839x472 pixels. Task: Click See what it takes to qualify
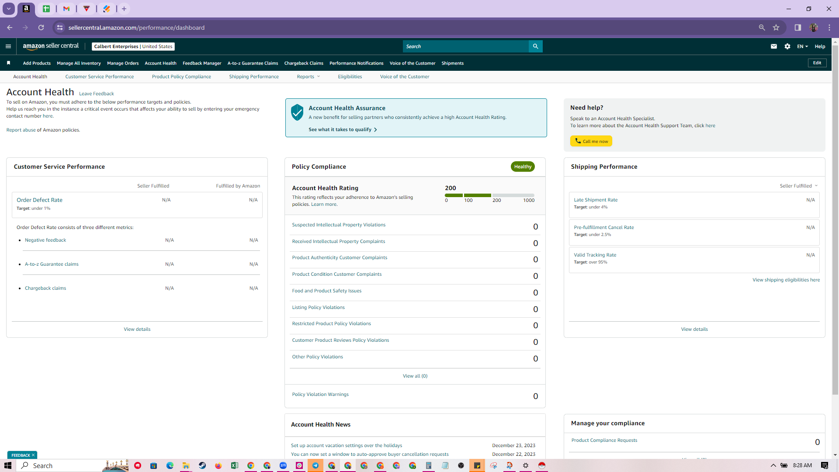pyautogui.click(x=343, y=129)
